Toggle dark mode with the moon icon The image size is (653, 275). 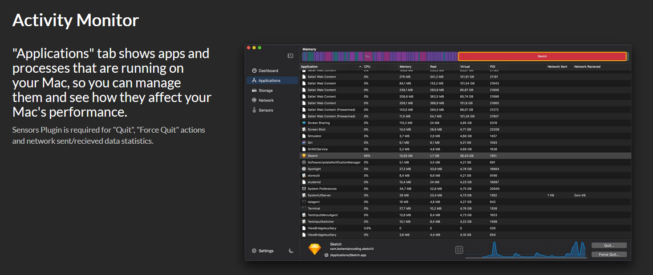tap(291, 251)
